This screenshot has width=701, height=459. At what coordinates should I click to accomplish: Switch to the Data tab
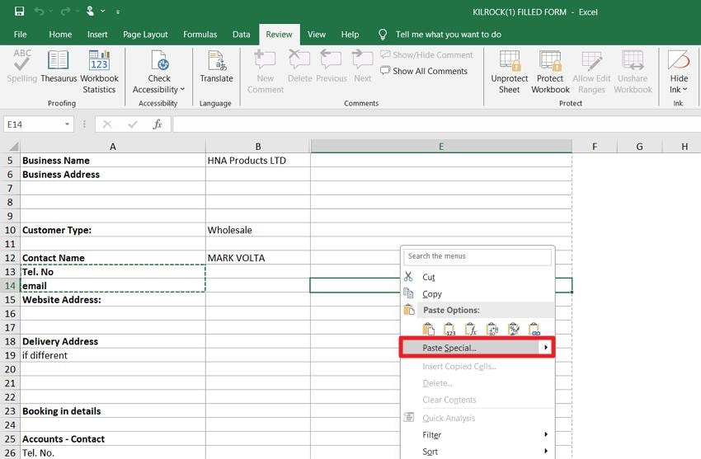241,35
